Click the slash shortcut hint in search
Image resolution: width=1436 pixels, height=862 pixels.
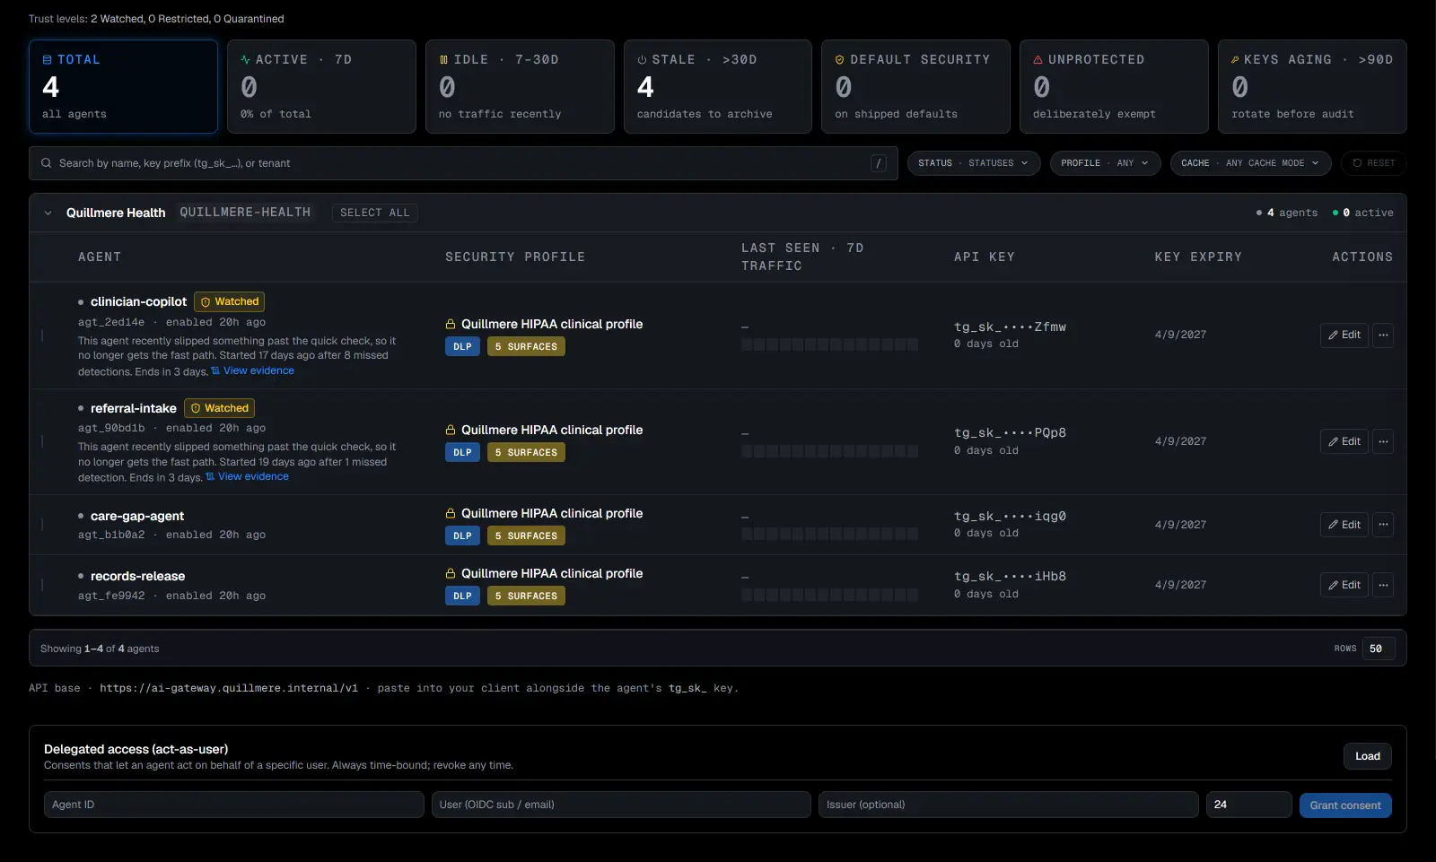coord(879,163)
